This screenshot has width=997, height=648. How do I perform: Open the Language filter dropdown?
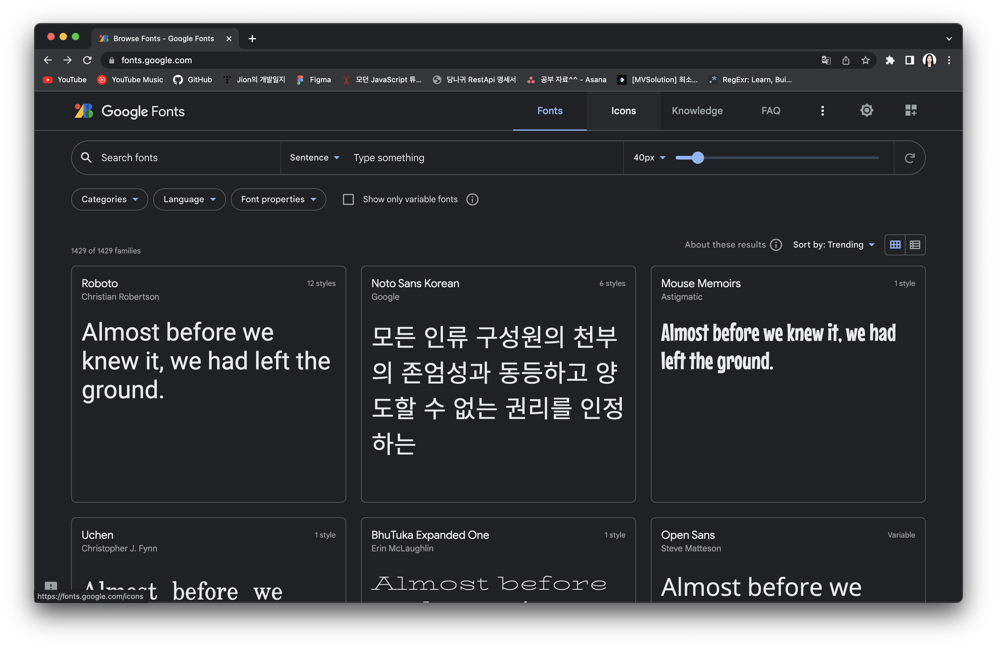click(189, 199)
